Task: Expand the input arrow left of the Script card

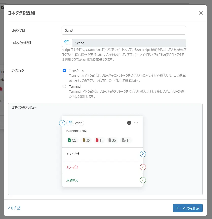Action: pyautogui.click(x=62, y=123)
